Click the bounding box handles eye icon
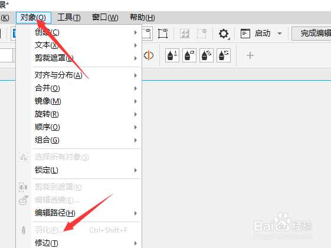This screenshot has width=331, height=248. click(163, 34)
